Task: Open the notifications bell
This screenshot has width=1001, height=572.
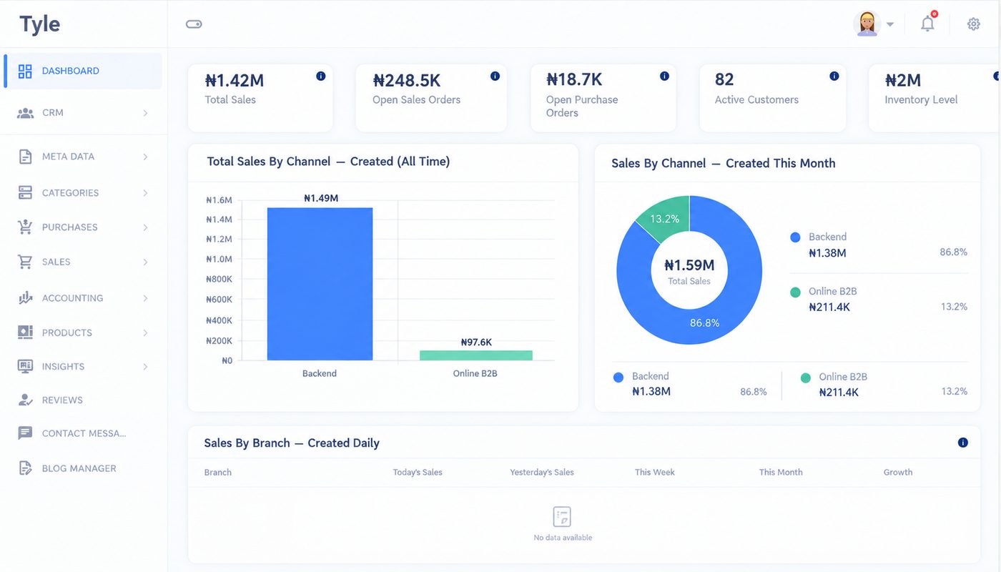Action: click(927, 24)
